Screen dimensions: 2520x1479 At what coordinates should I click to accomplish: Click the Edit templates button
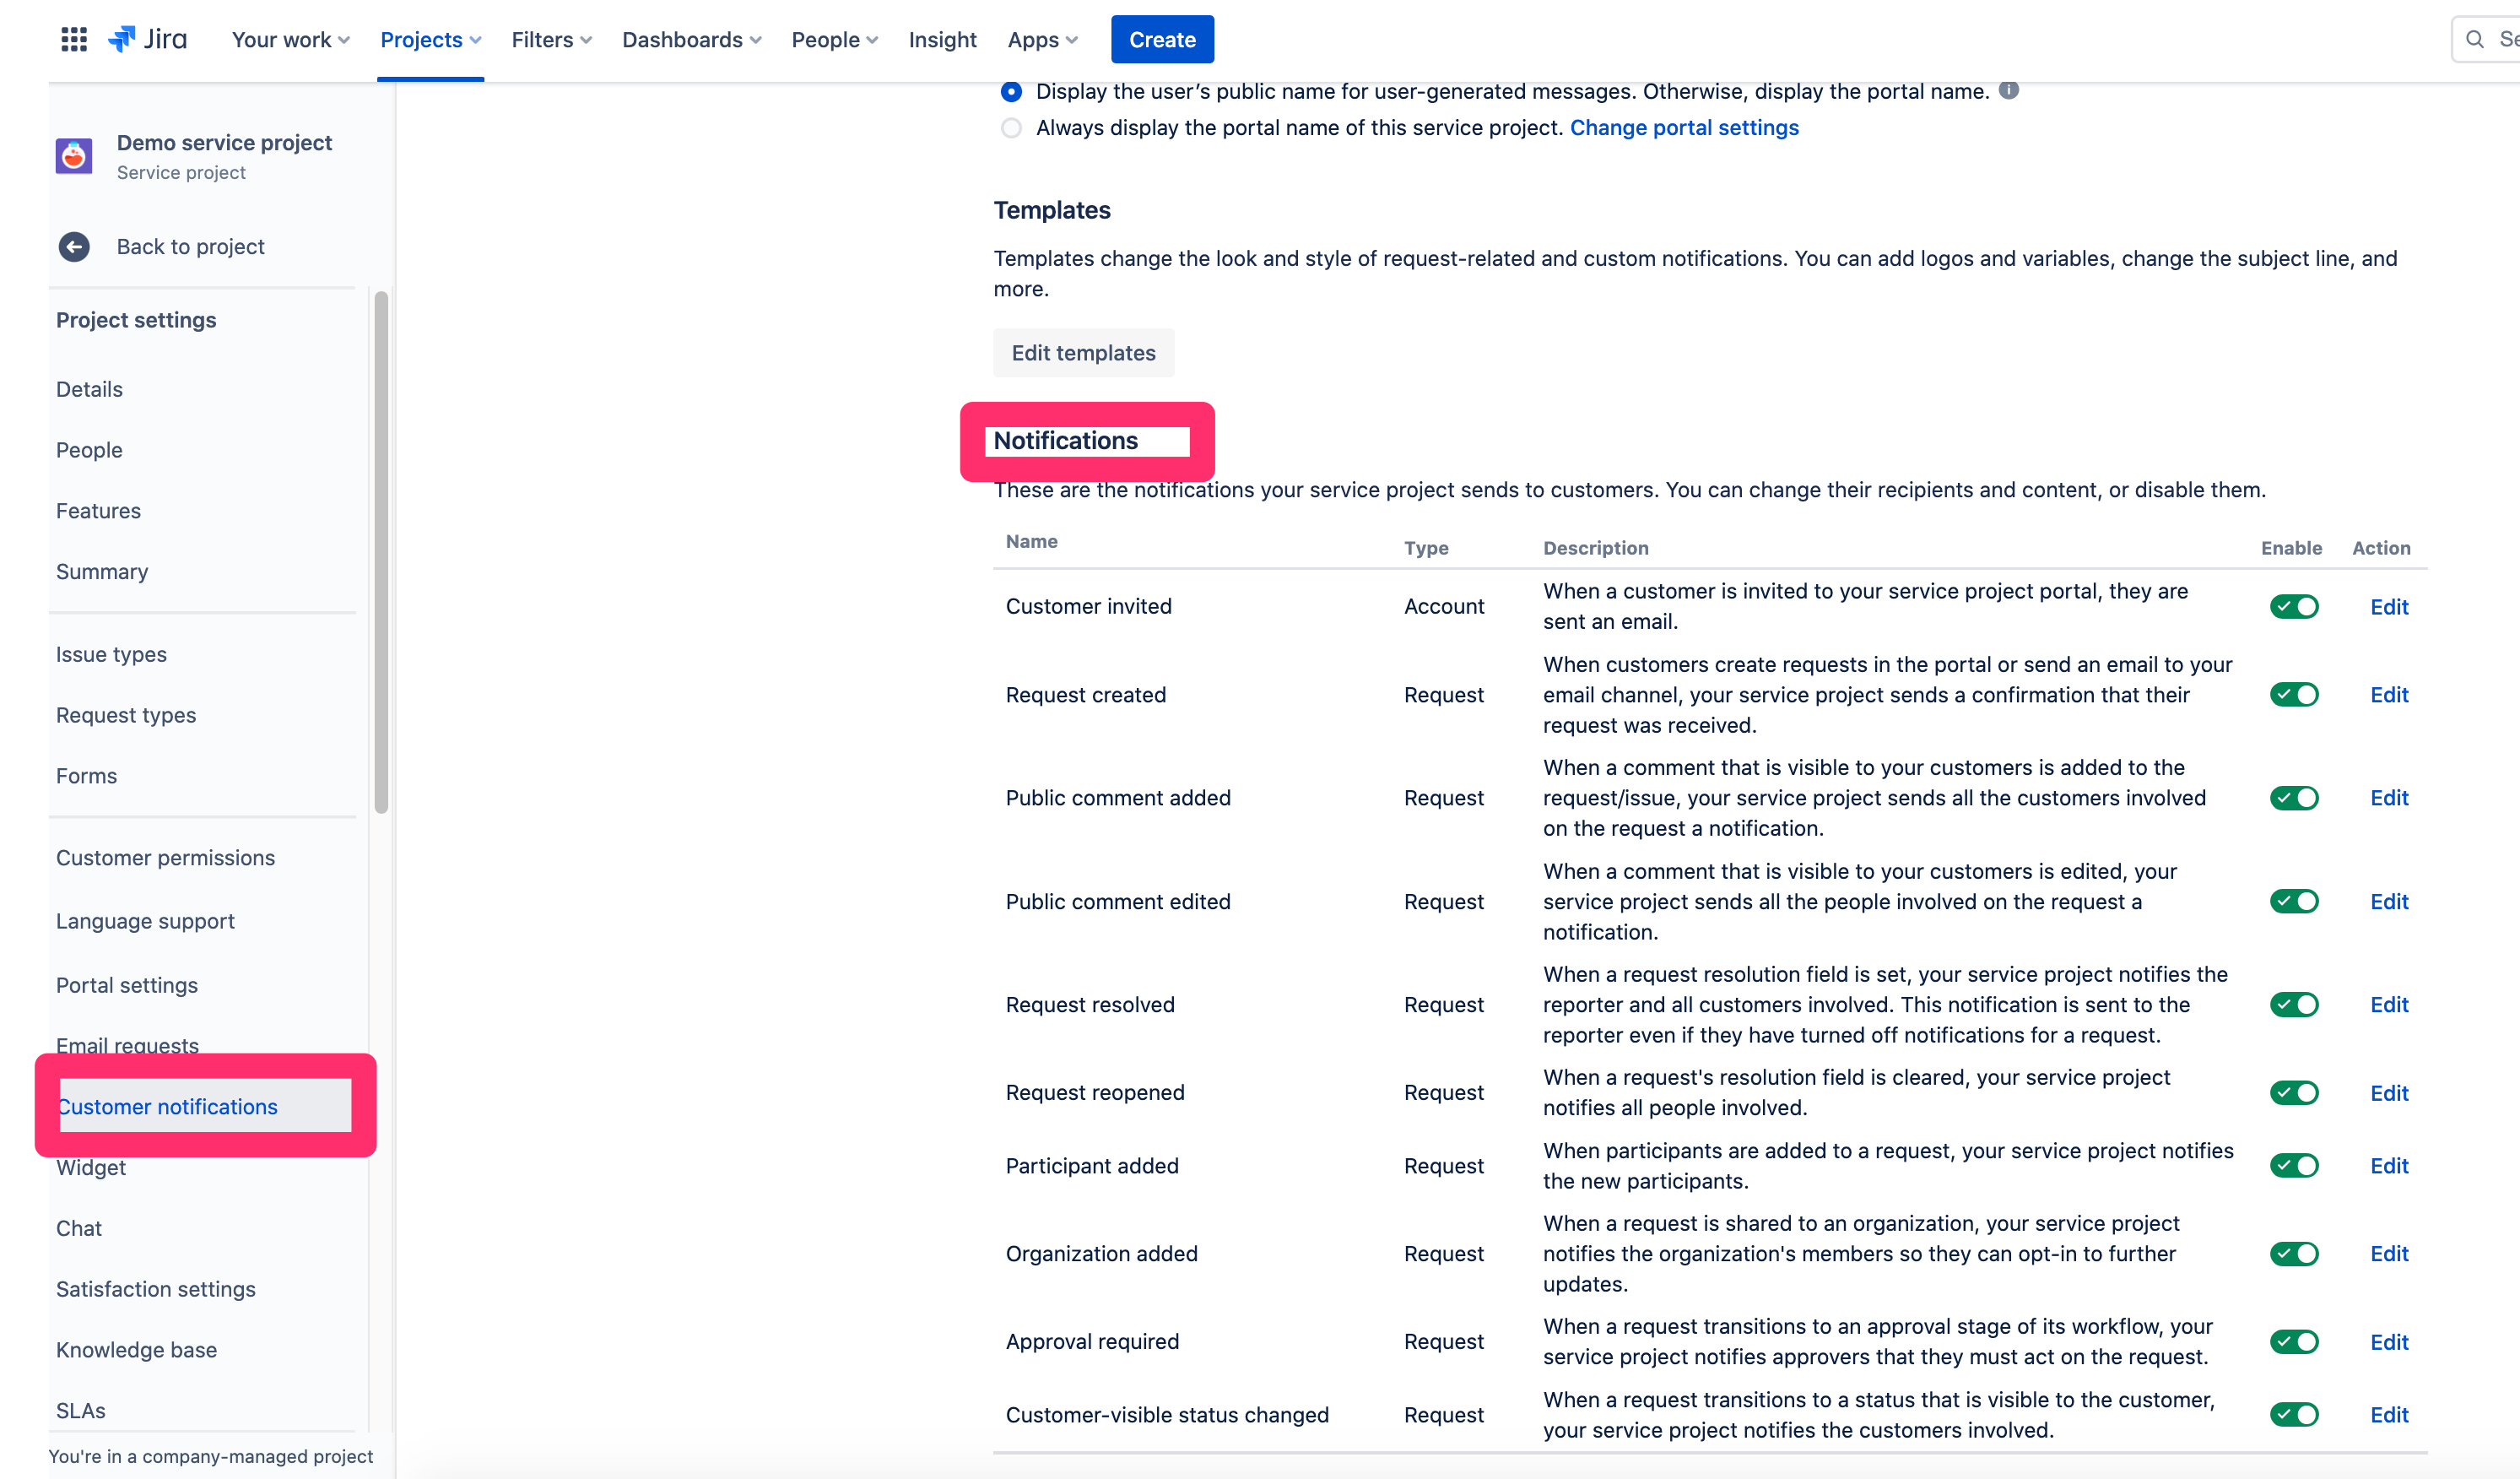tap(1083, 353)
